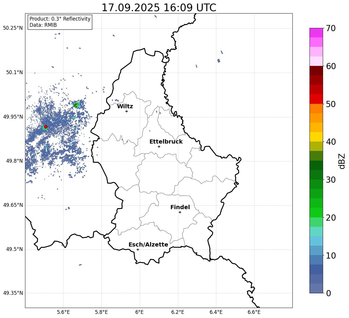
Task: Click the magenta top colorbar segment
Action: coord(316,33)
